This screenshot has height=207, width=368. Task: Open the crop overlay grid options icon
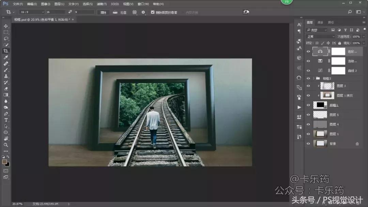[x=135, y=12]
